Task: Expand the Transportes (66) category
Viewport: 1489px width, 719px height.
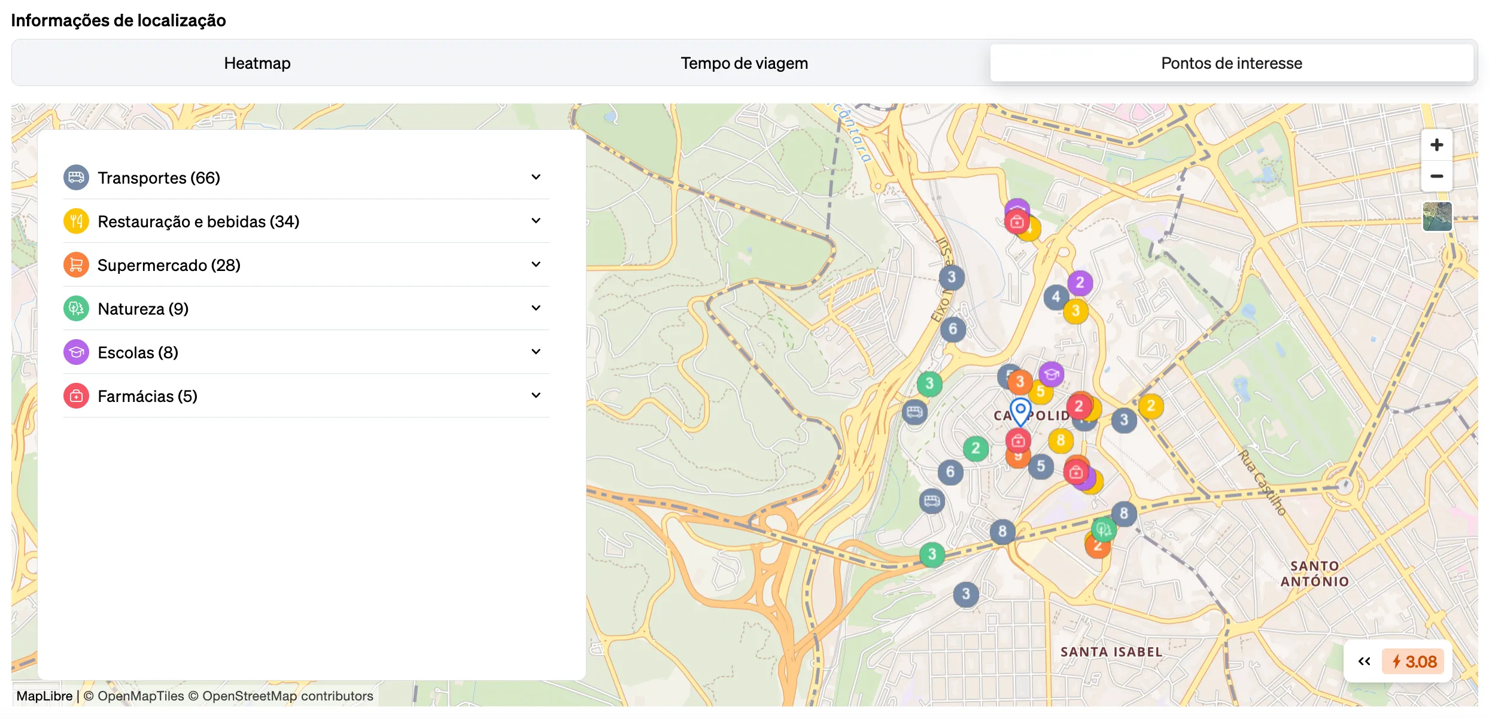Action: point(306,178)
